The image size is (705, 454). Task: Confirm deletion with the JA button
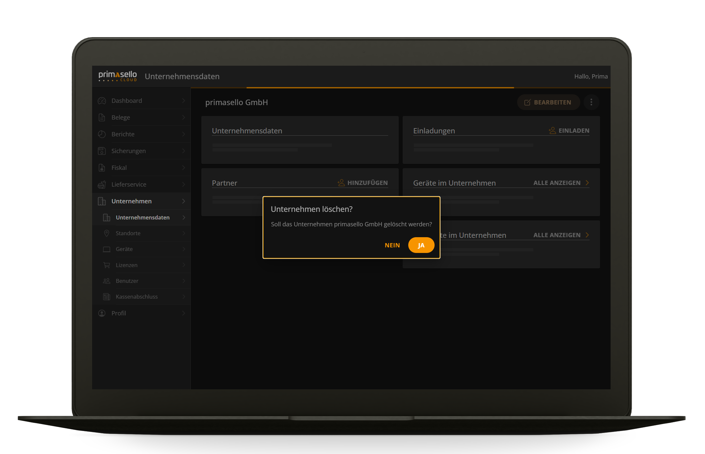pos(421,245)
